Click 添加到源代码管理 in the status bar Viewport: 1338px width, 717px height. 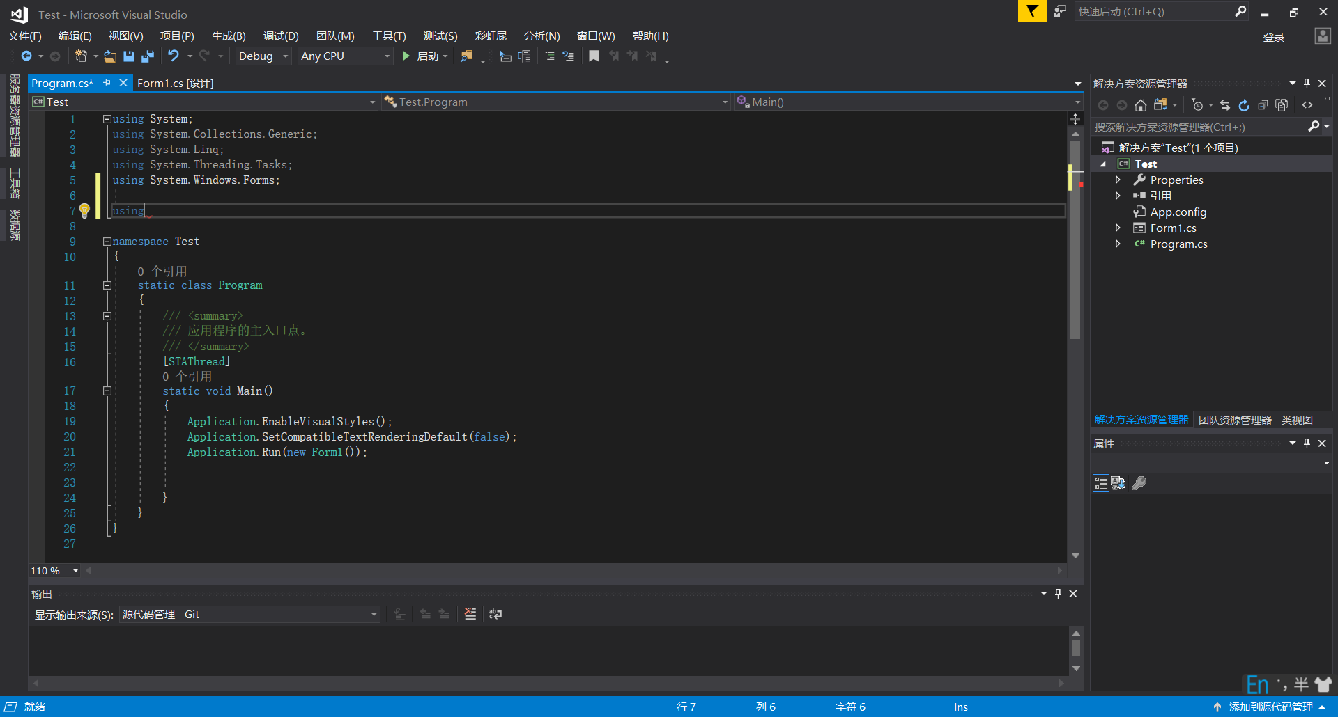(1270, 707)
